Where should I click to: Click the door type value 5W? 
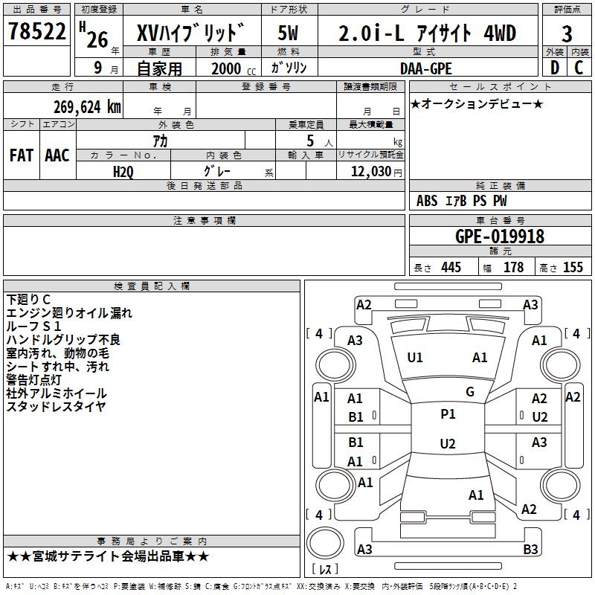(288, 33)
